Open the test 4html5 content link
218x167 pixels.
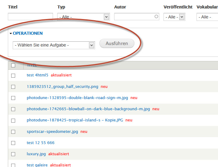point(38,75)
